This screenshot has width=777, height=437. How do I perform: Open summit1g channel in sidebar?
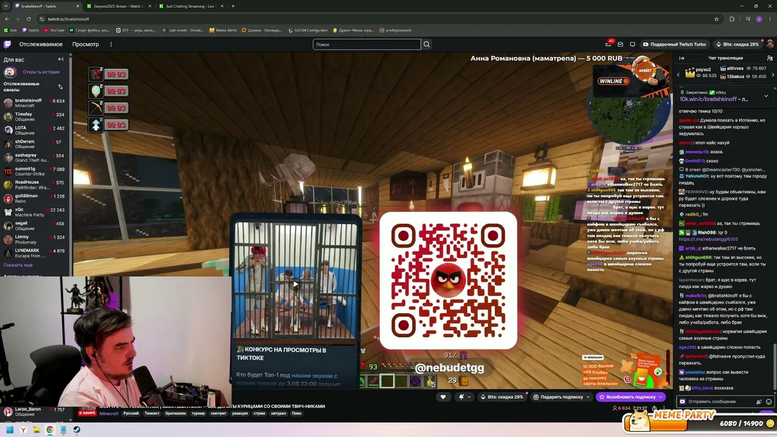34,172
